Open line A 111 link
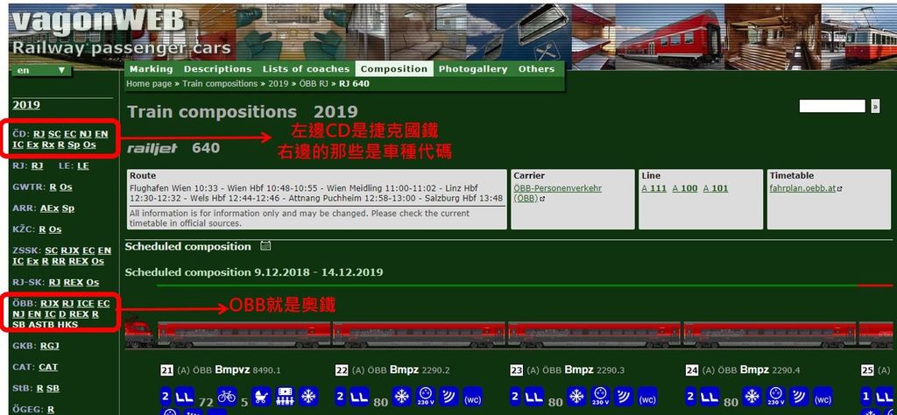The height and width of the screenshot is (415, 897). click(653, 188)
